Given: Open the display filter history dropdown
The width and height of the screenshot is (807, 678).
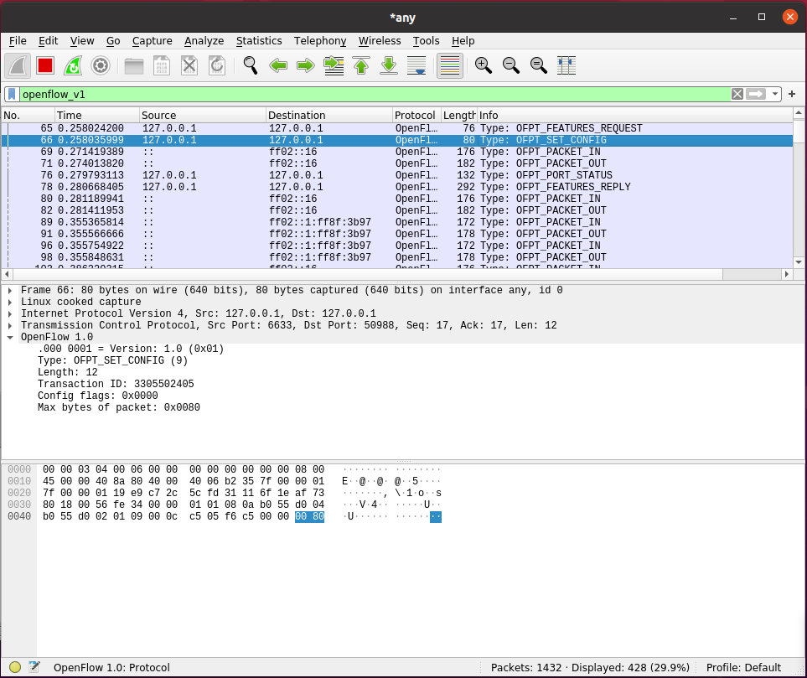Looking at the screenshot, I should click(x=774, y=94).
